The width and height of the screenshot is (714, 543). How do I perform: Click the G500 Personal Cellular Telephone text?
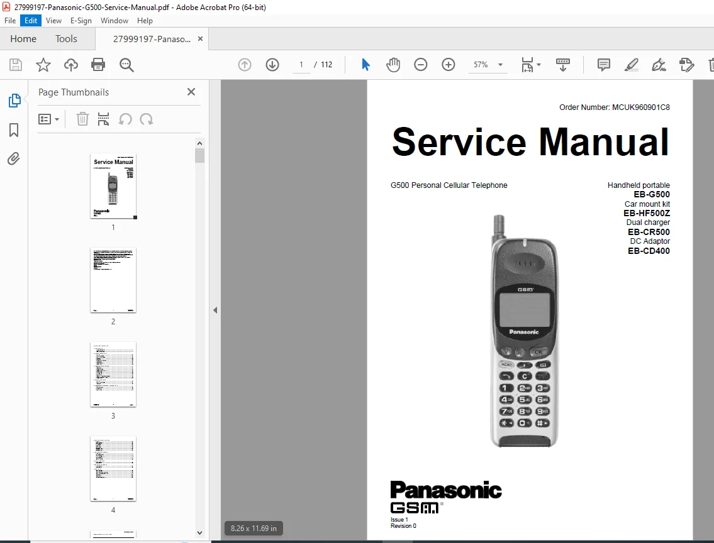pos(449,185)
